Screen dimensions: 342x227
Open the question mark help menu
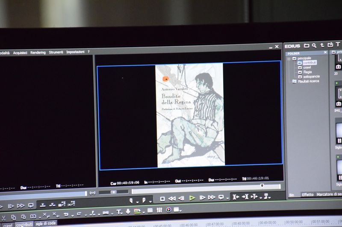pyautogui.click(x=88, y=52)
